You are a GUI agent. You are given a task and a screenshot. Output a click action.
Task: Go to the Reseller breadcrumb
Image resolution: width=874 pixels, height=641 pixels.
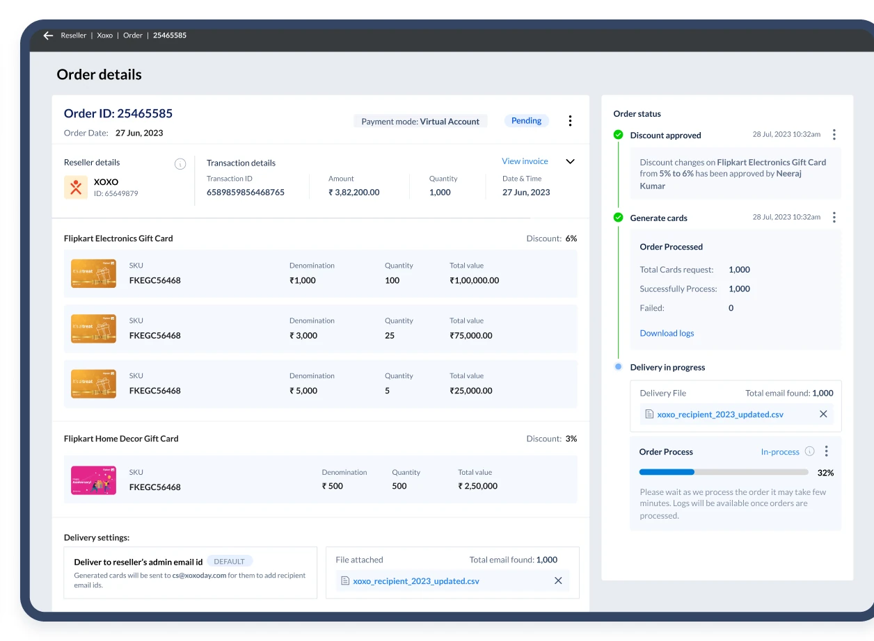coord(74,35)
